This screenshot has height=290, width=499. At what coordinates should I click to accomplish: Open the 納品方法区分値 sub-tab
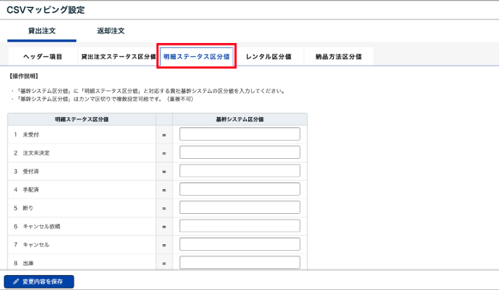[x=339, y=57]
